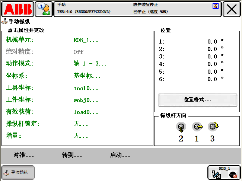Close the manual jogging window
The width and height of the screenshot is (242, 182).
pyautogui.click(x=232, y=9)
